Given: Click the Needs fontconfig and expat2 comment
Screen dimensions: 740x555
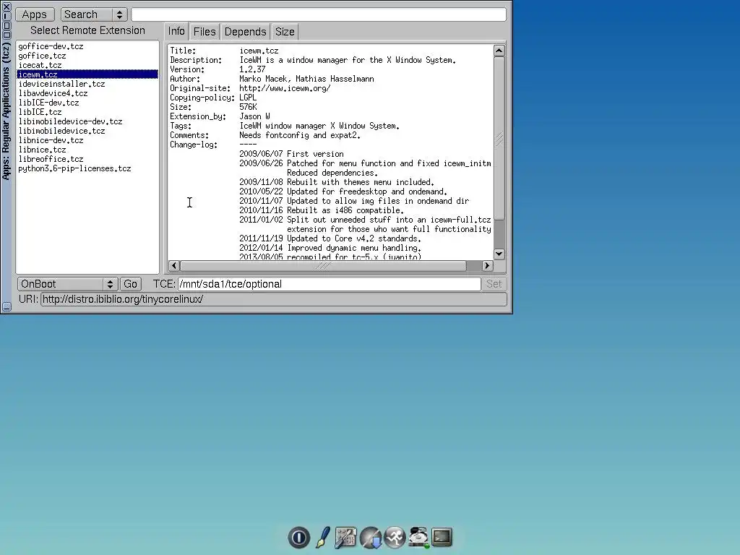Looking at the screenshot, I should click(x=300, y=135).
